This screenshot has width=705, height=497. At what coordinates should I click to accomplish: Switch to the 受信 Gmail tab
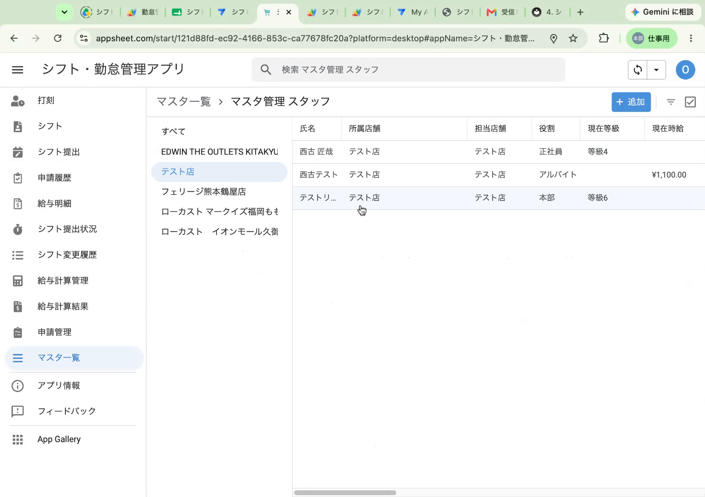501,12
